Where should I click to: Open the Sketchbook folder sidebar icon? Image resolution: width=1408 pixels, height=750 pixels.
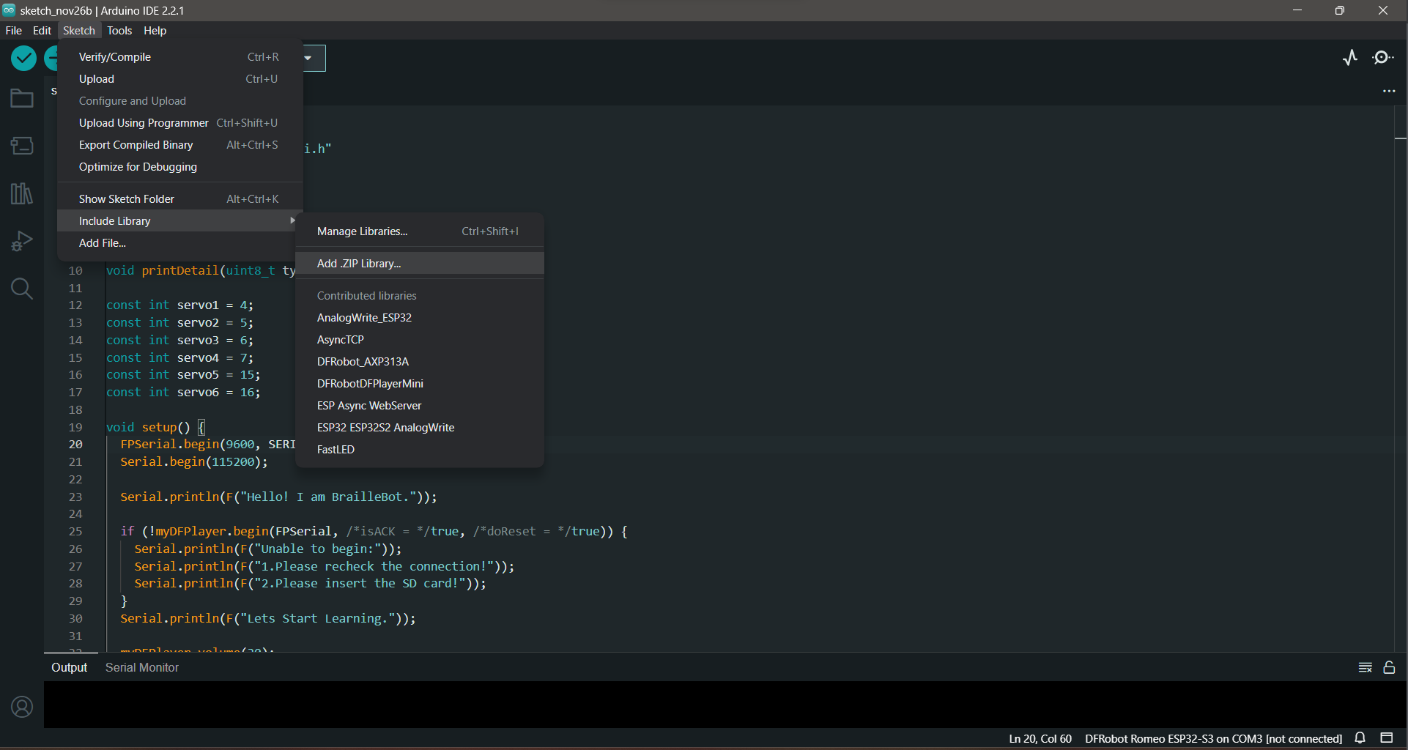click(22, 98)
